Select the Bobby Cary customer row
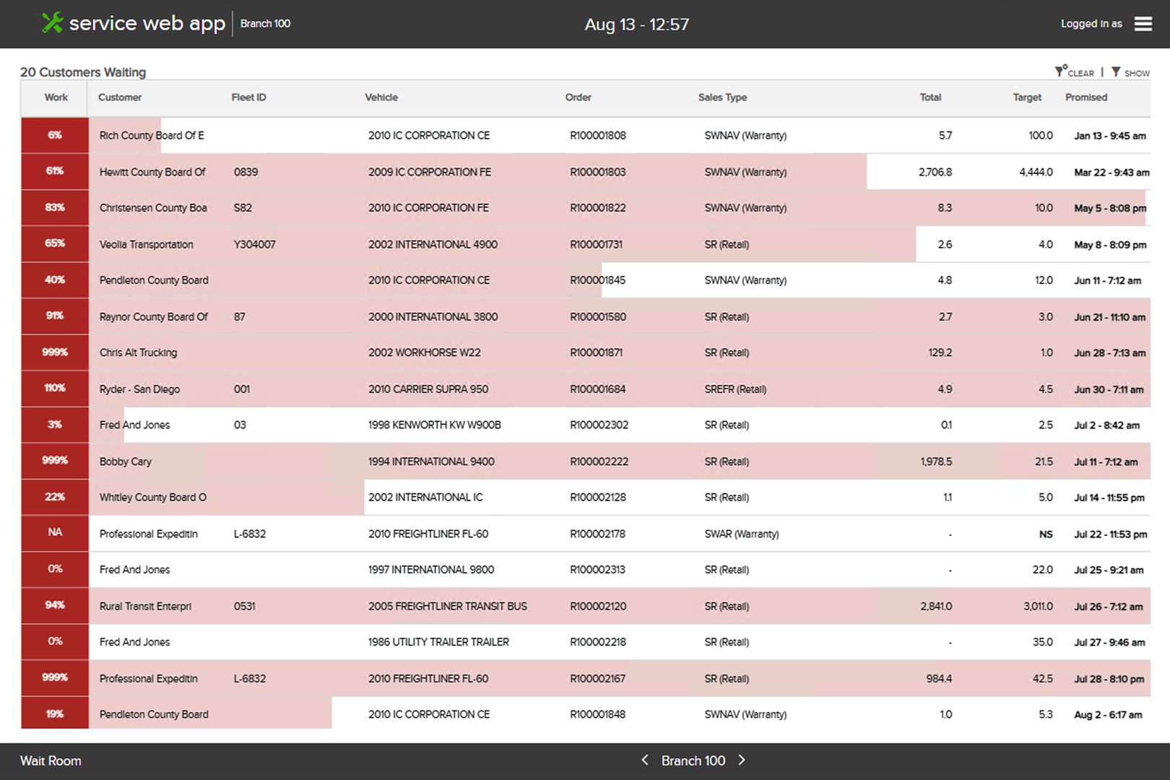This screenshot has width=1170, height=780. pos(126,461)
